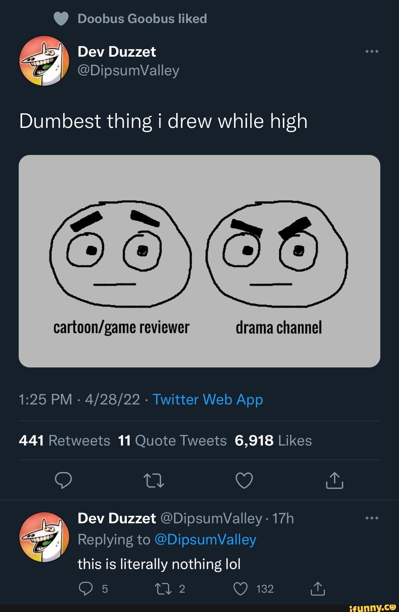Screen dimensions: 399x612
Task: Tap the attached drawing image
Action: point(199,261)
